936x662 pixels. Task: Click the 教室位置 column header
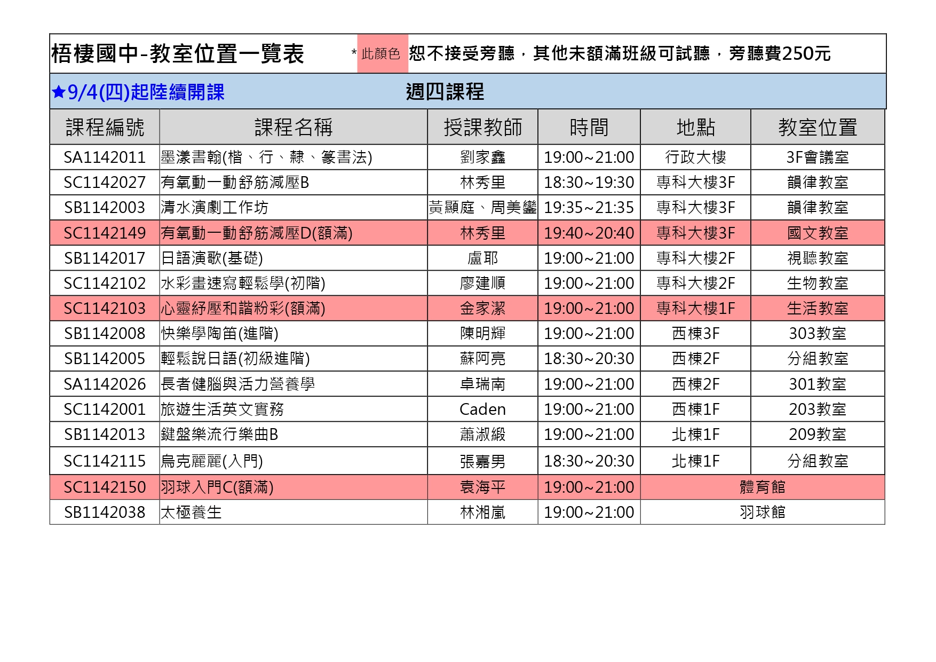(x=817, y=127)
